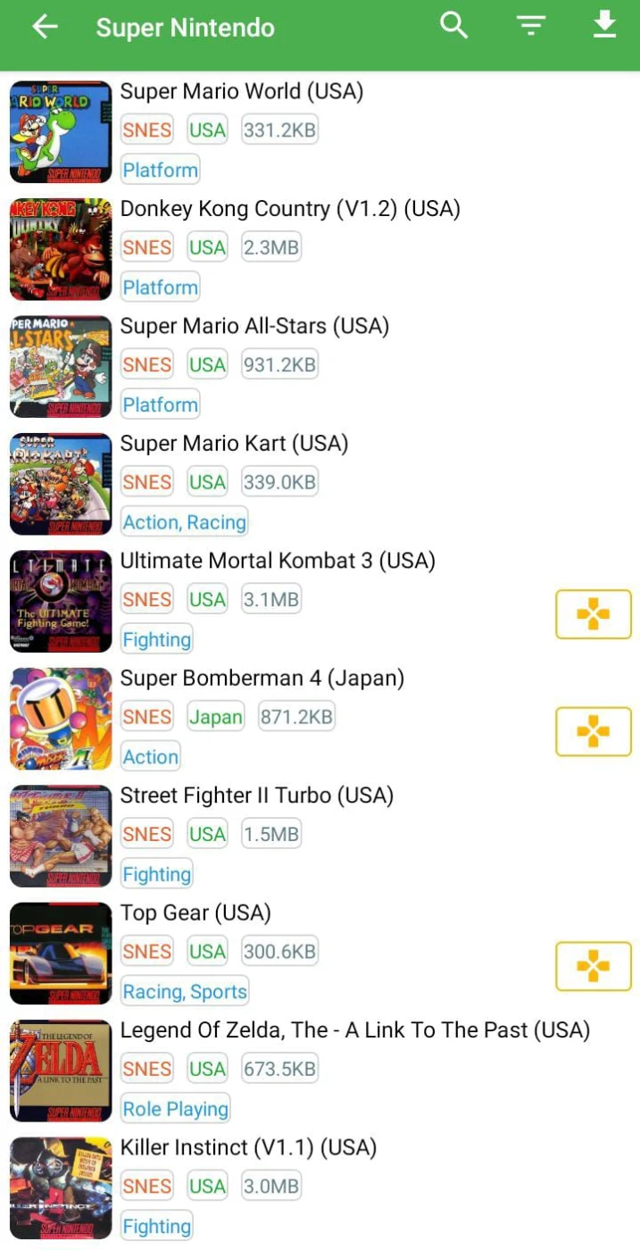
Task: Tap the gamepad icon for Top Gear
Action: tap(593, 966)
